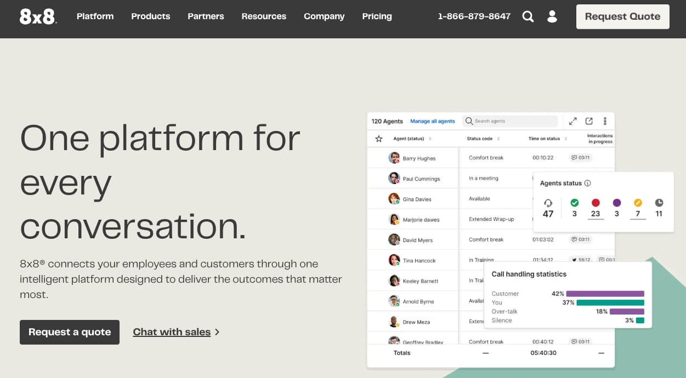The image size is (686, 378).
Task: Click Drew Meza's avatar
Action: coord(394,322)
